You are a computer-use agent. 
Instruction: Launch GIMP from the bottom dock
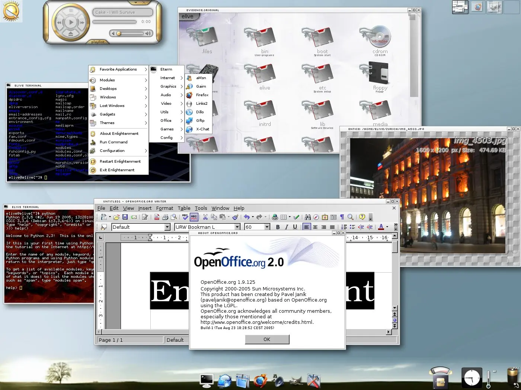point(295,381)
